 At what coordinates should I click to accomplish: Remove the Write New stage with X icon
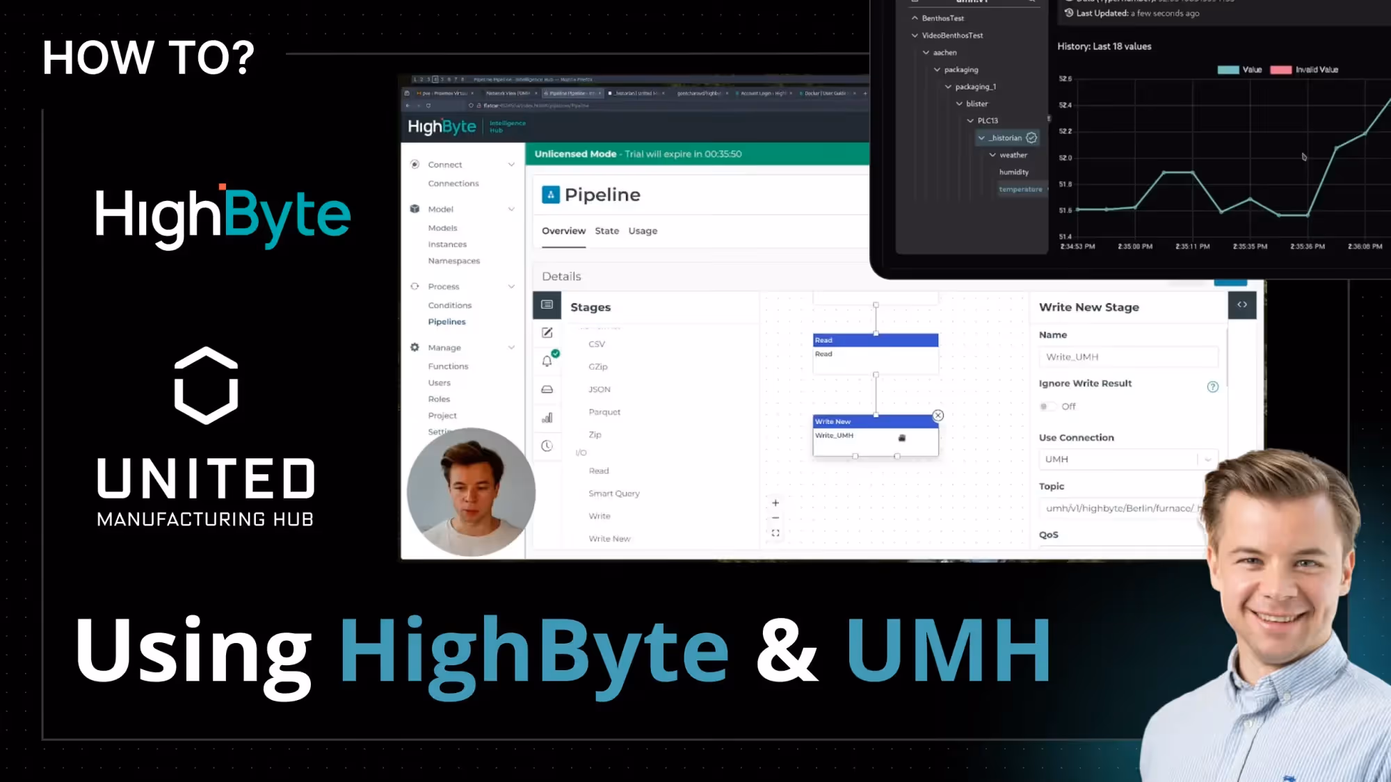938,416
